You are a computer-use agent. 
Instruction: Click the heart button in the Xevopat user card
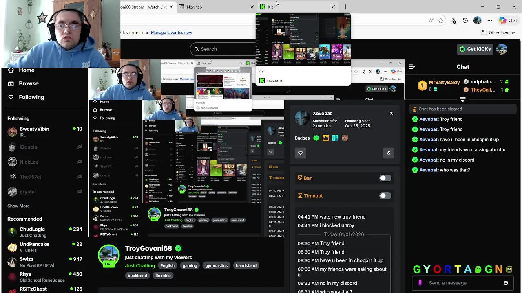pos(301,153)
